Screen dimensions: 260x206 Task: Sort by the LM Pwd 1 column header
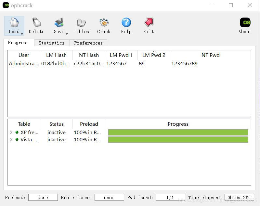click(121, 55)
